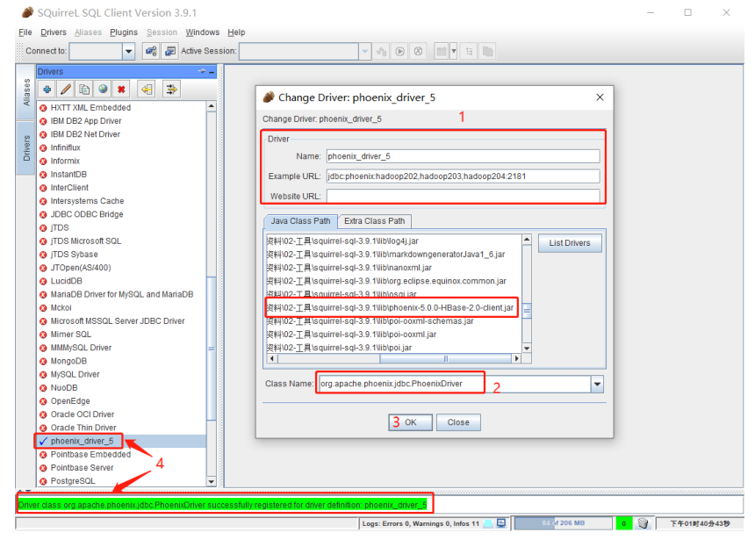
Task: Click the Close button in dialog
Action: pyautogui.click(x=458, y=422)
